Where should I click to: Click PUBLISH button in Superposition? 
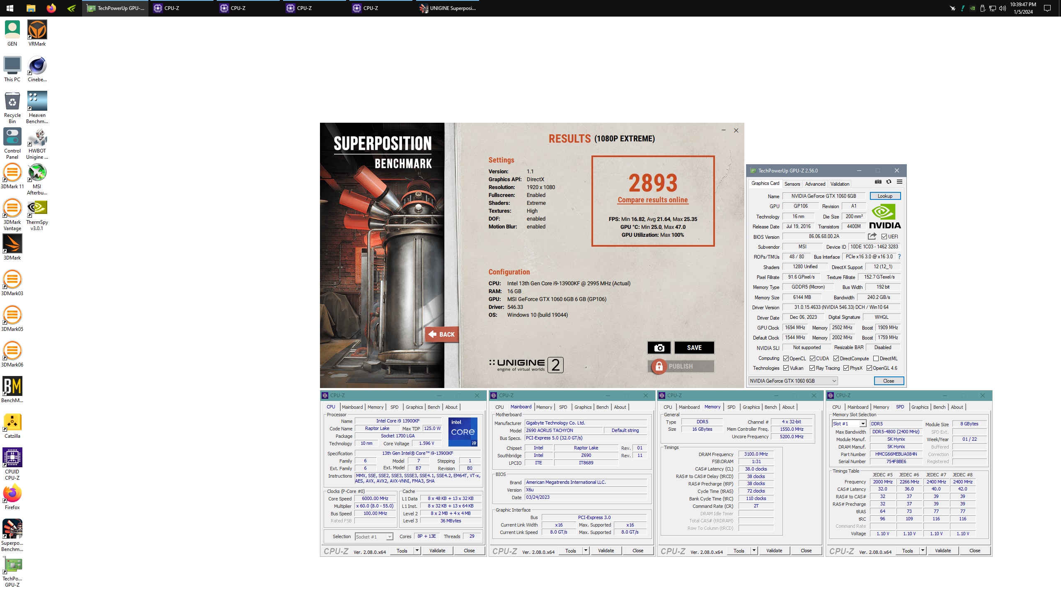pos(681,366)
